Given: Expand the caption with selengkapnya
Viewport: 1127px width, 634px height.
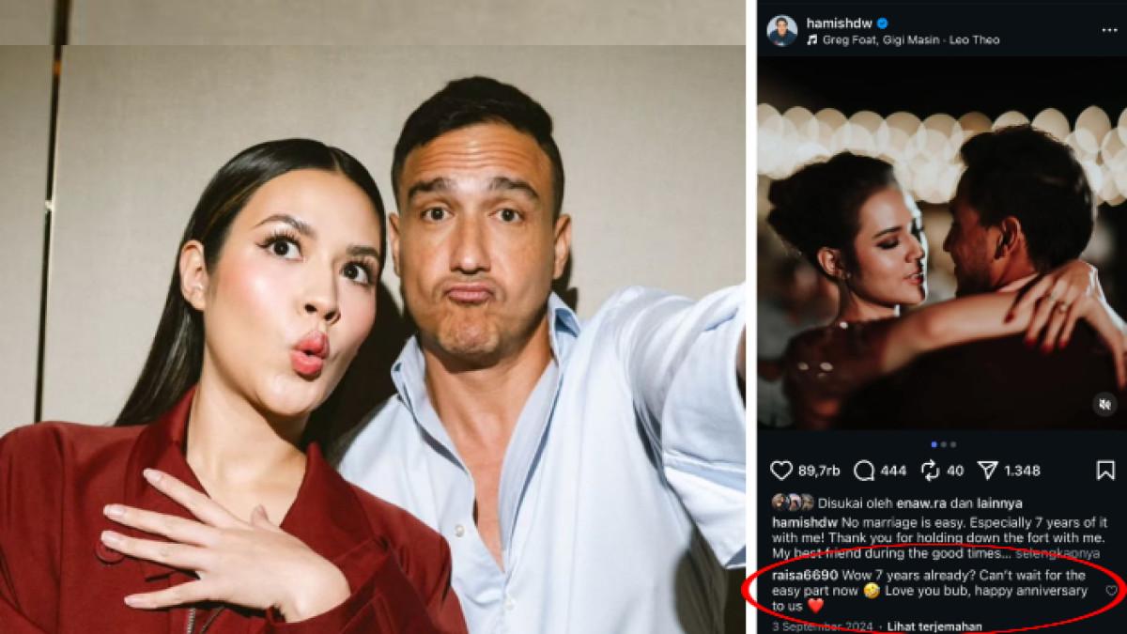Looking at the screenshot, I should pyautogui.click(x=1059, y=554).
